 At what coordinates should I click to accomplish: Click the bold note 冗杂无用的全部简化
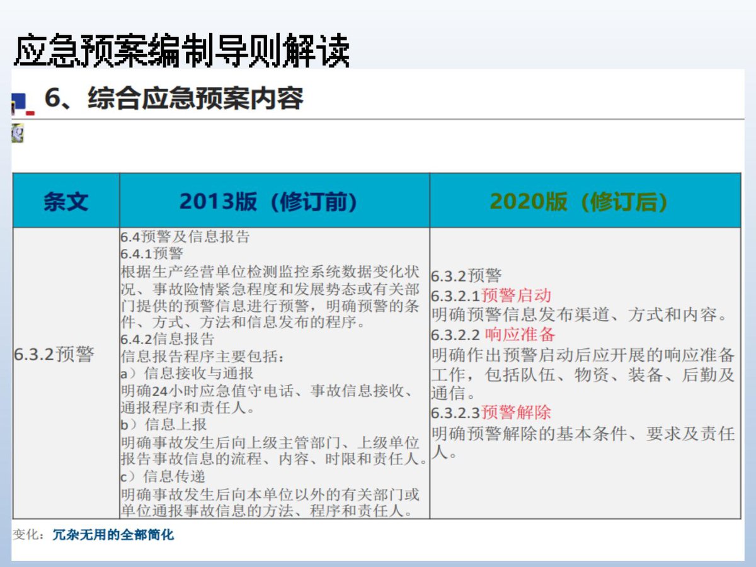(x=113, y=535)
